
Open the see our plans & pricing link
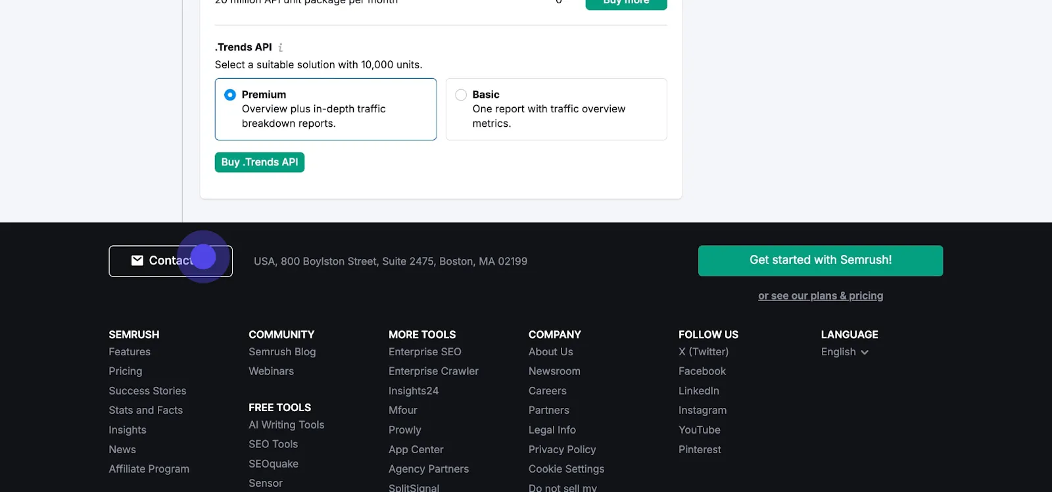821,296
